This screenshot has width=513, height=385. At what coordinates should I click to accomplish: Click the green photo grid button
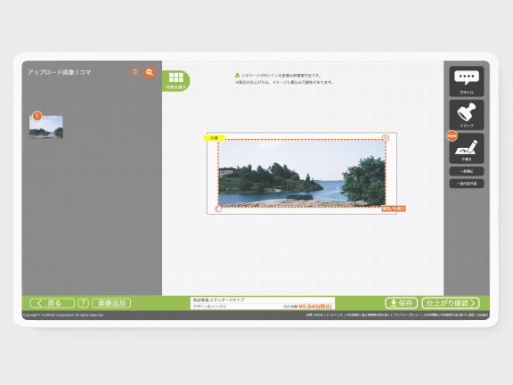pyautogui.click(x=175, y=81)
